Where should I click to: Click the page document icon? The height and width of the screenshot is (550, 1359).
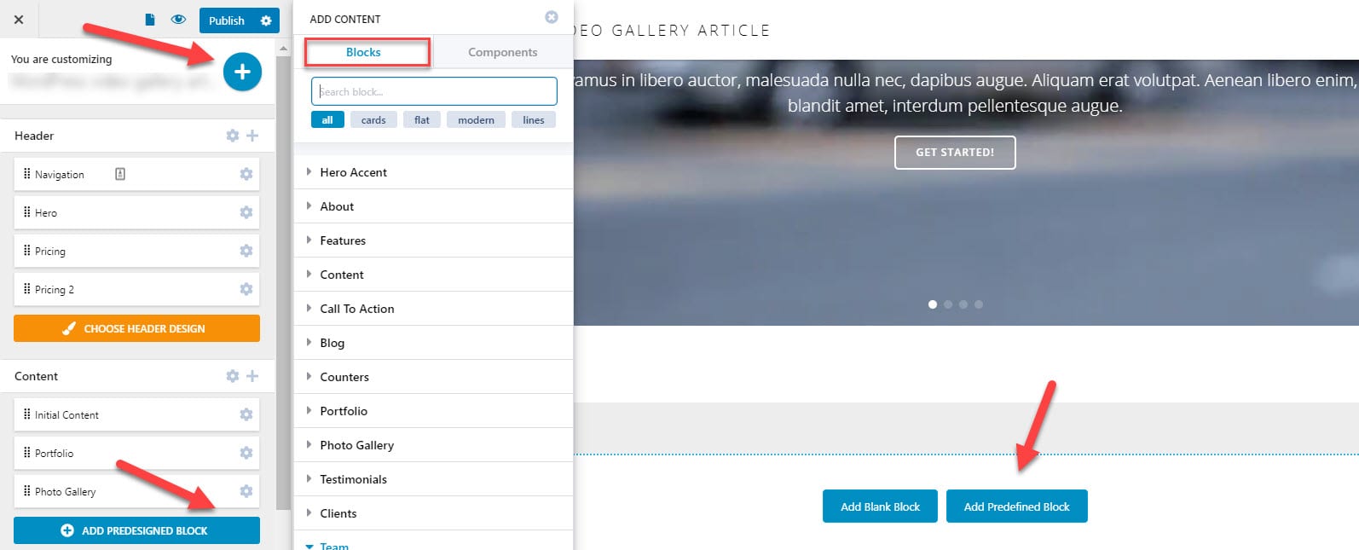[x=150, y=20]
